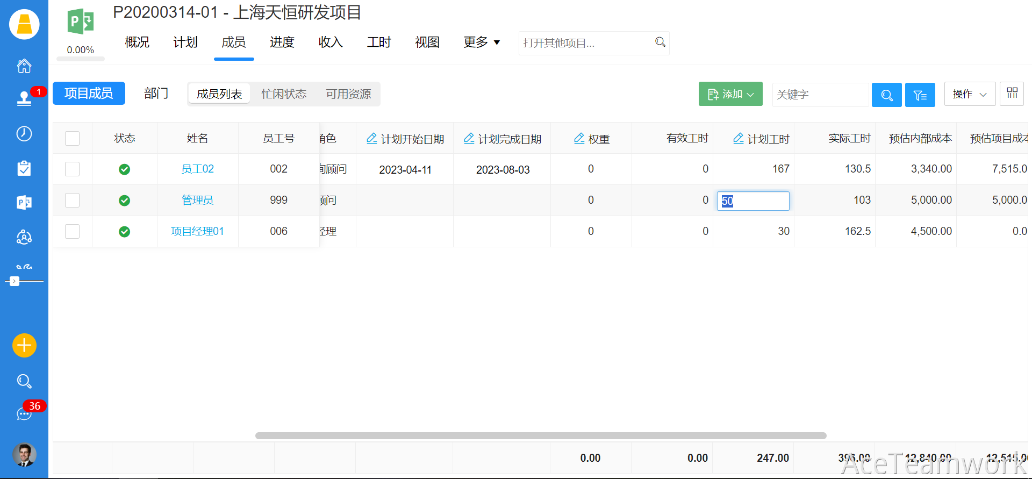Check the checkbox for 员工02 row

tap(72, 169)
